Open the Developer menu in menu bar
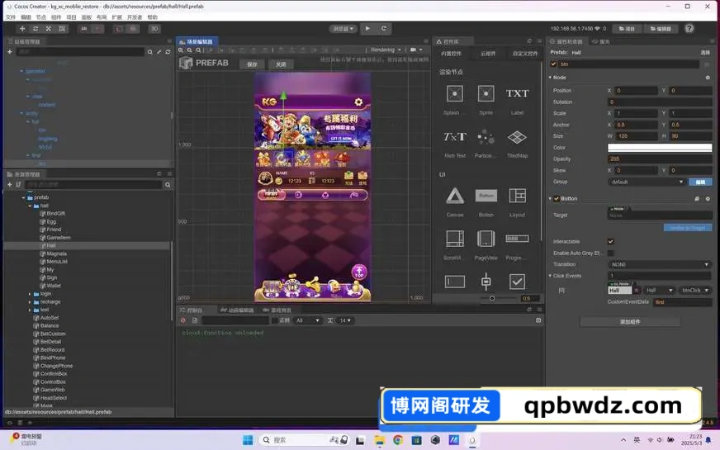Viewport: 720px width, 450px height. [135, 17]
